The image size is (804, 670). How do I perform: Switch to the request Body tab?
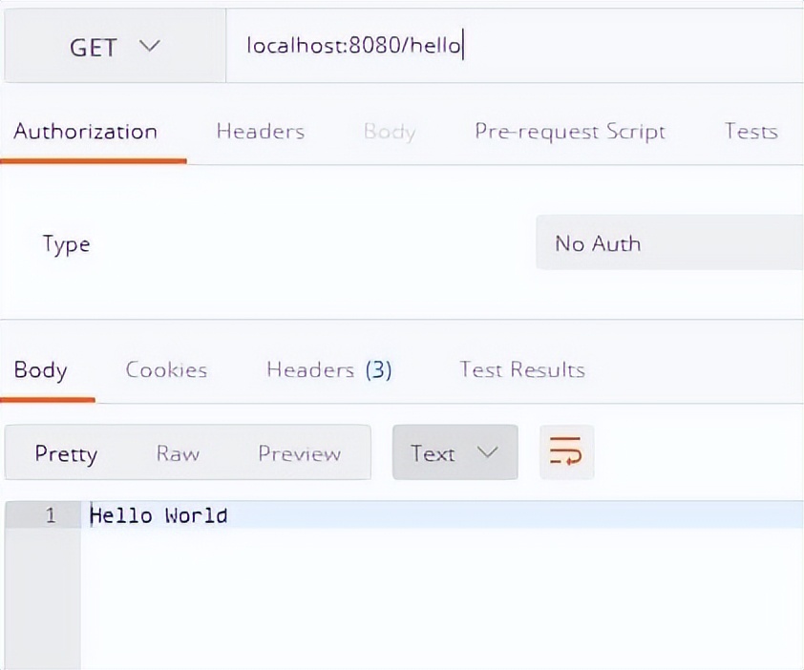point(389,132)
